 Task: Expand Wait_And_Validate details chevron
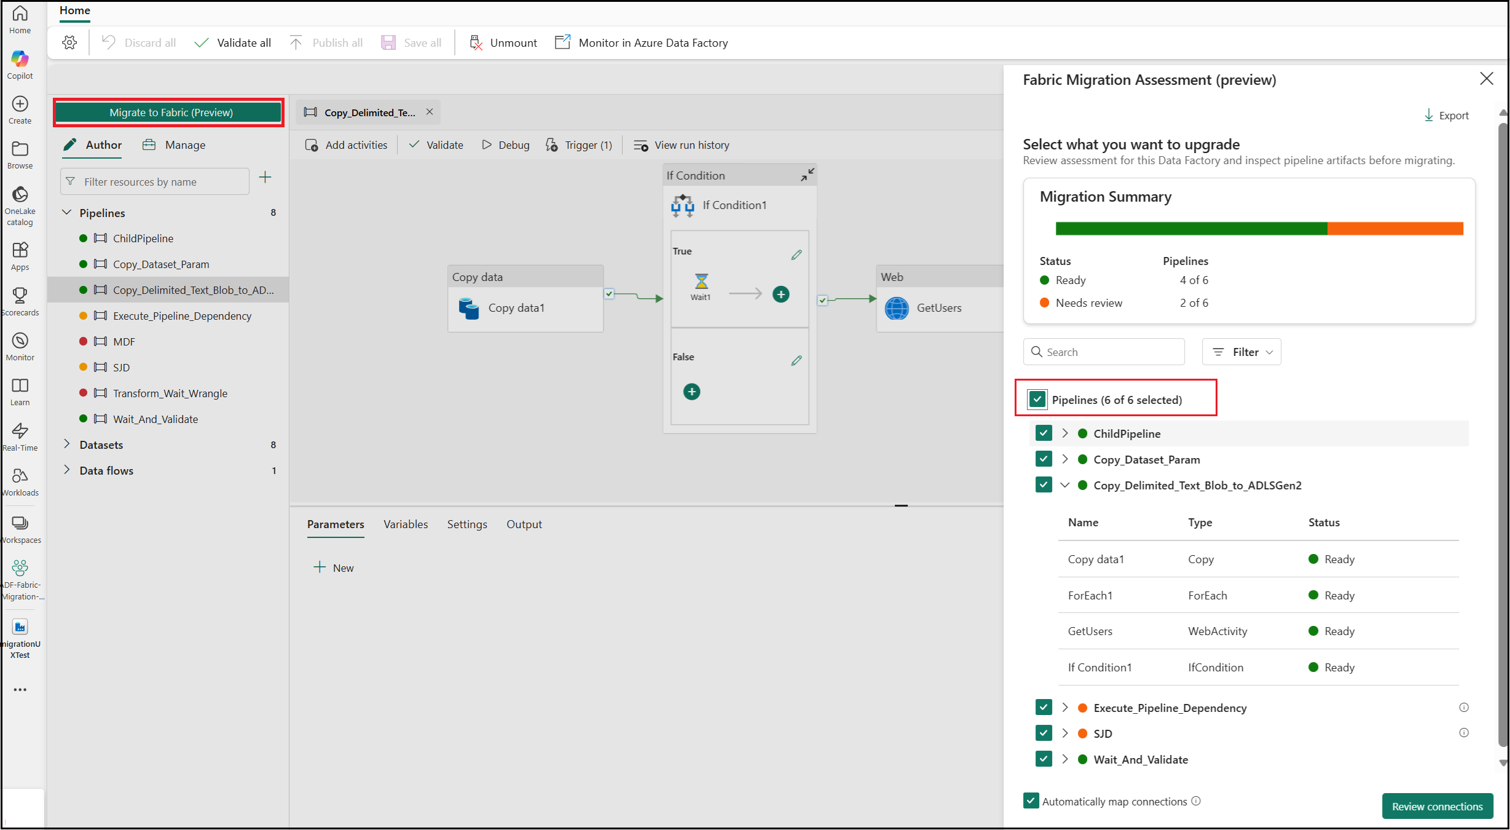tap(1065, 759)
